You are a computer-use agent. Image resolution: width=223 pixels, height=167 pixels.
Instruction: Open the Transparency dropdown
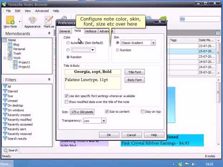(104, 121)
